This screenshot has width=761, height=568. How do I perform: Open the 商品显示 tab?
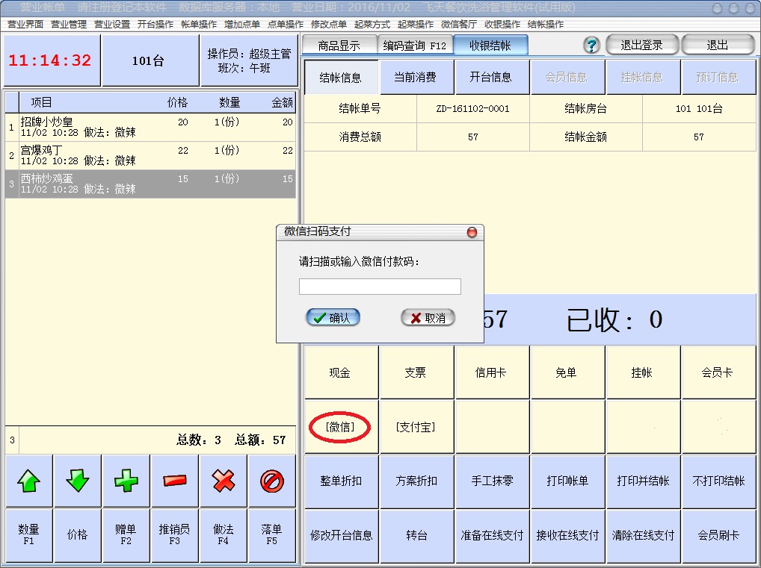(339, 46)
